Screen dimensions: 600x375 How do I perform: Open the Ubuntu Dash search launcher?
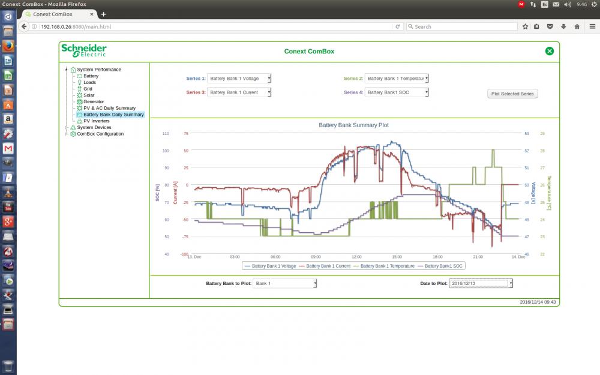click(8, 17)
